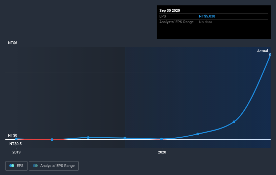The image size is (276, 175).
Task: Click the Actual label
Action: coord(263,51)
